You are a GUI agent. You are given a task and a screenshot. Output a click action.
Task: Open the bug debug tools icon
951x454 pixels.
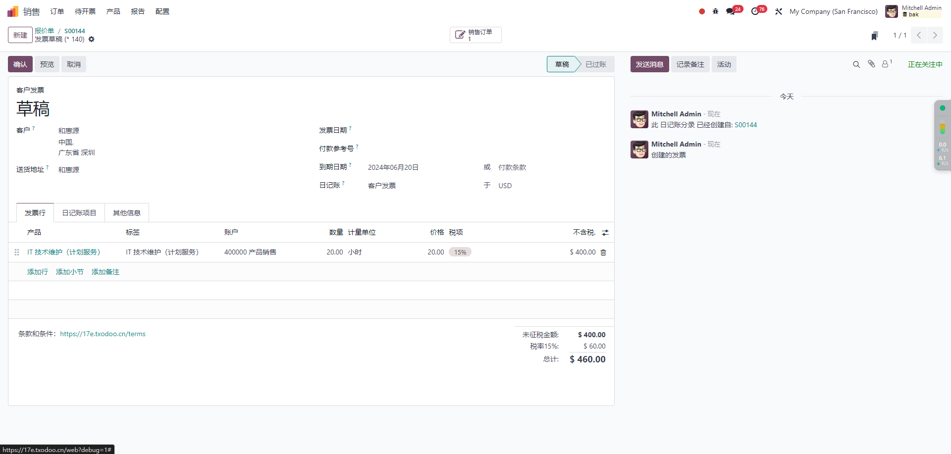(x=715, y=11)
